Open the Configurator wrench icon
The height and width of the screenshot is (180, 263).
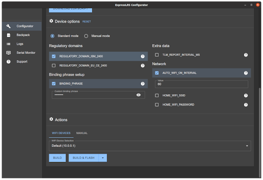pos(8,26)
